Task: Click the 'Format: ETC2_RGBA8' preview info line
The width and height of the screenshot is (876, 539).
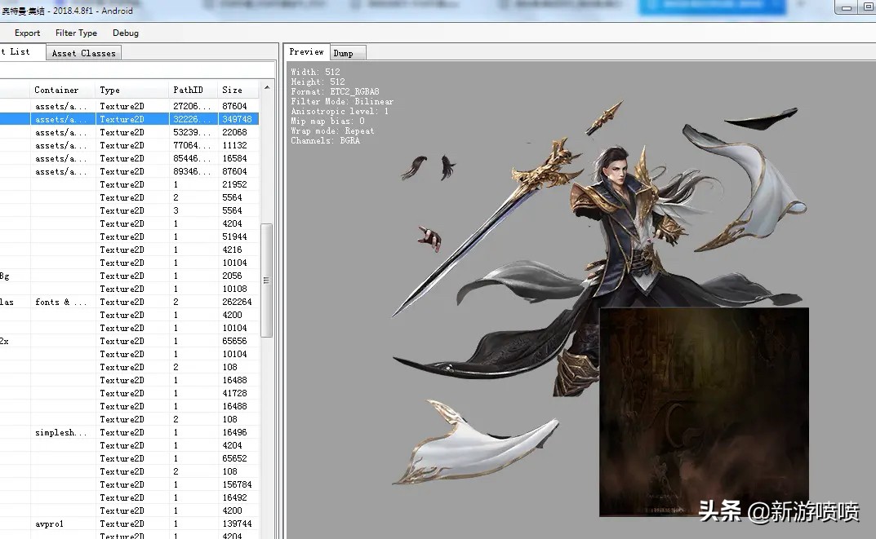Action: point(336,91)
